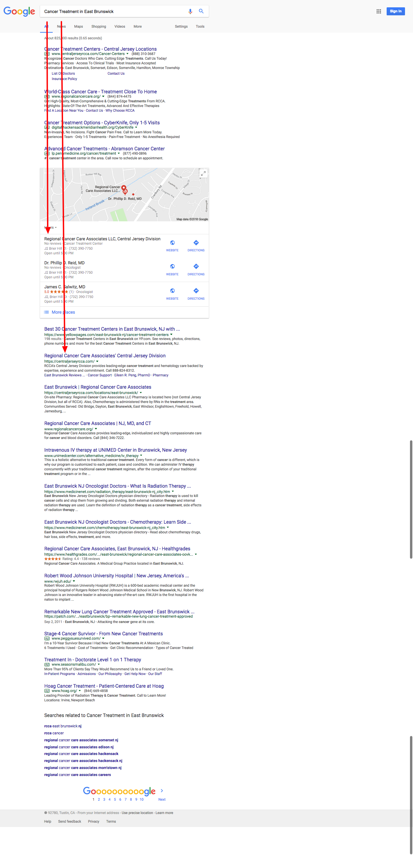Open Healthgrades Regional Cancer Care Associates result
This screenshot has height=855, width=413.
117,549
